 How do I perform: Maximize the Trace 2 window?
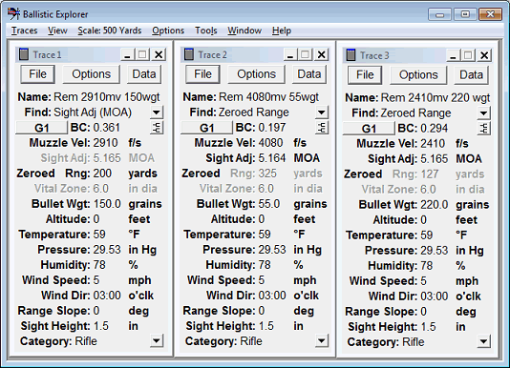306,54
